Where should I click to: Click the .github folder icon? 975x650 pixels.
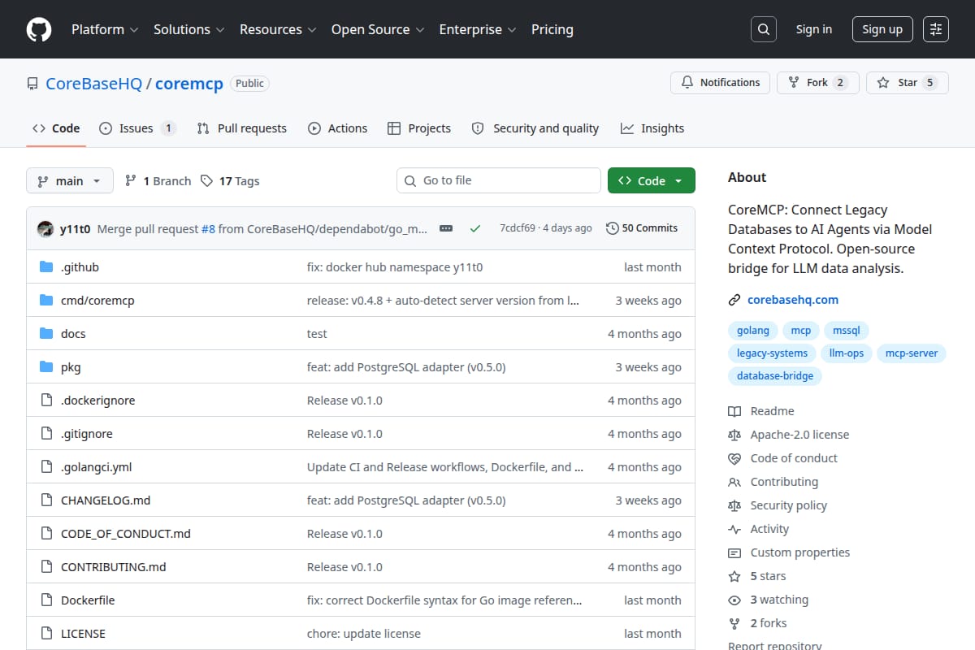pos(46,267)
